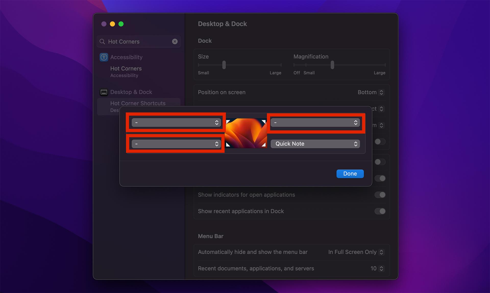
Task: Clear the search field with X icon
Action: click(x=175, y=42)
